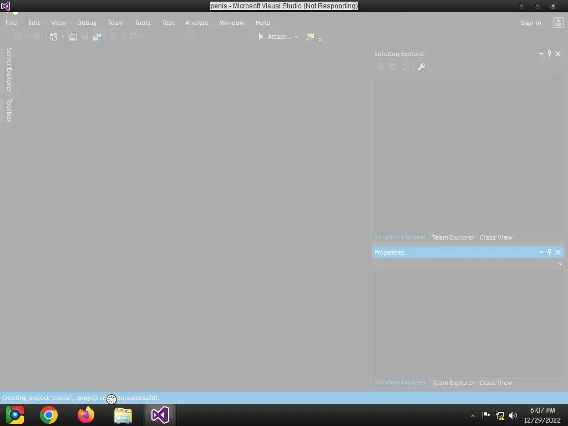The height and width of the screenshot is (426, 568).
Task: Click the account avatar icon beside Sign in
Action: (558, 22)
